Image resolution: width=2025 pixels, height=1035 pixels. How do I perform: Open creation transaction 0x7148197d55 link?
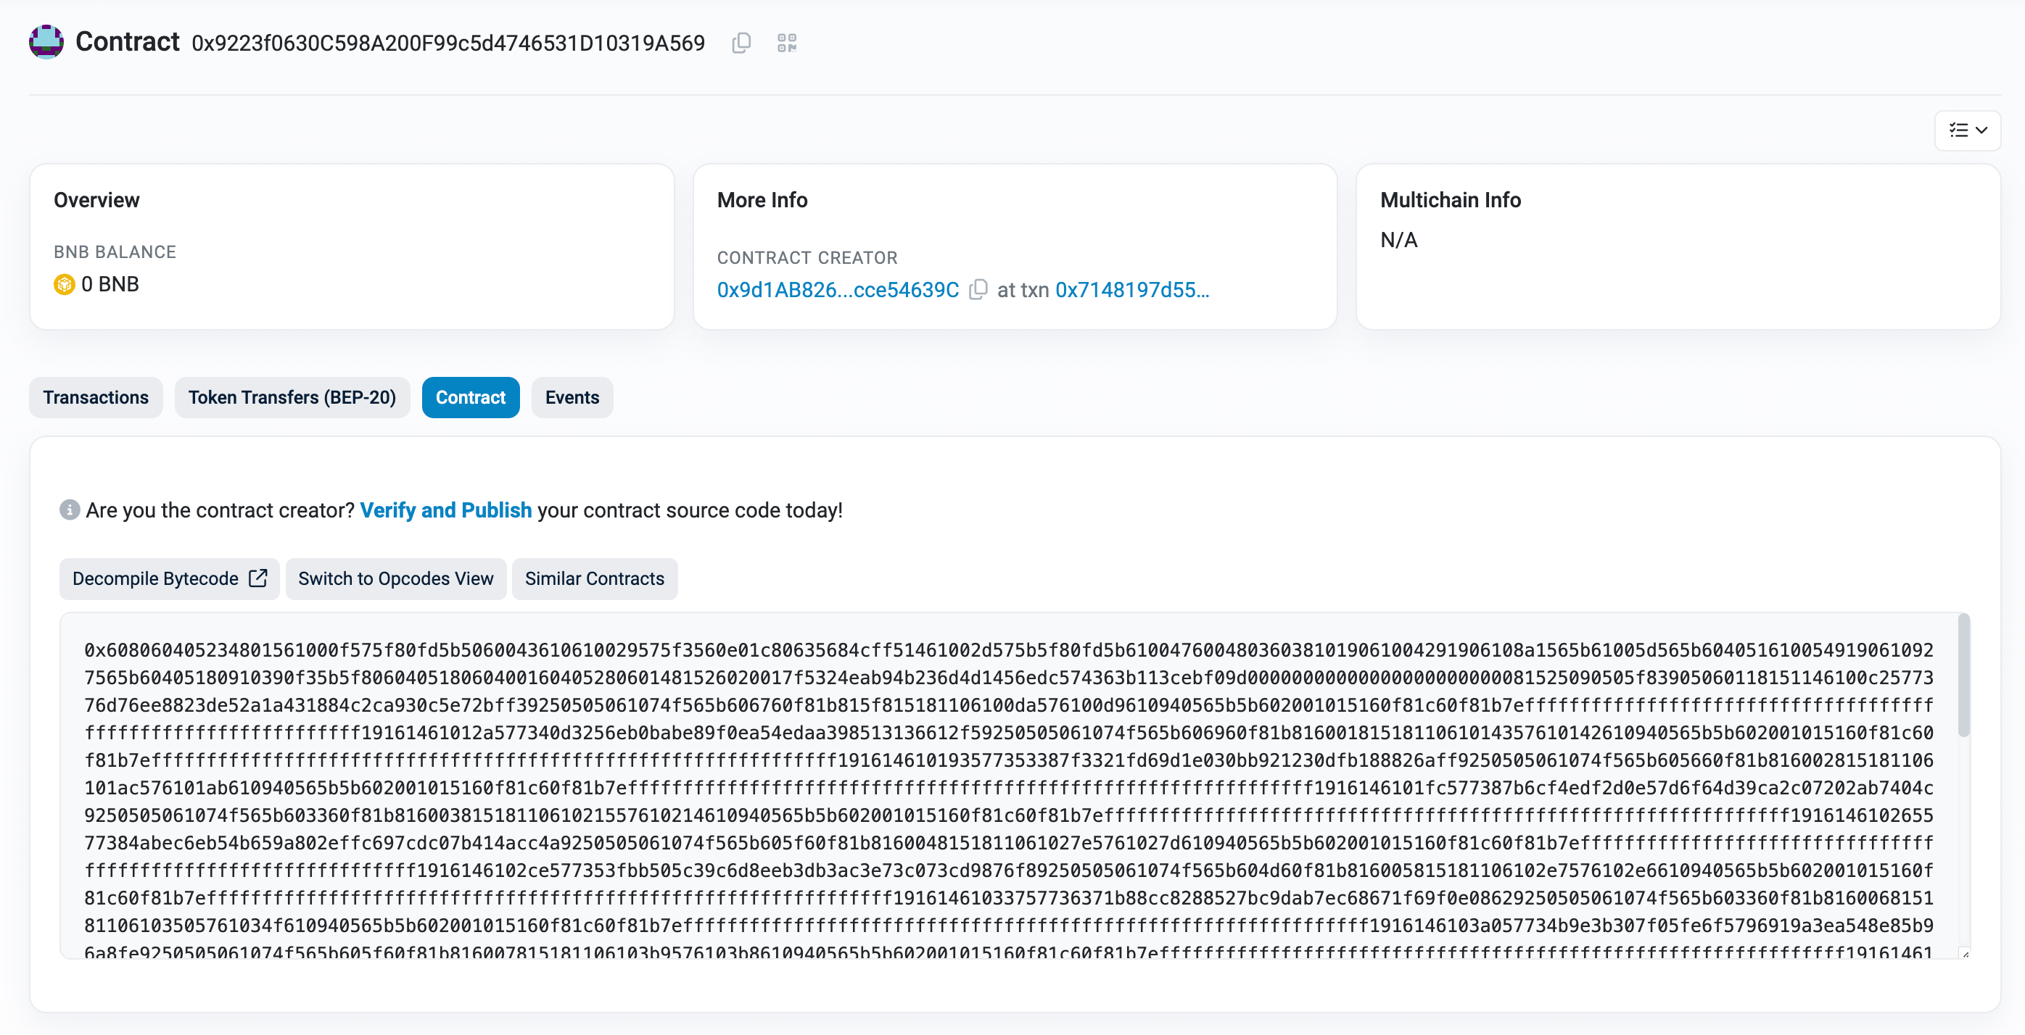[x=1131, y=290]
